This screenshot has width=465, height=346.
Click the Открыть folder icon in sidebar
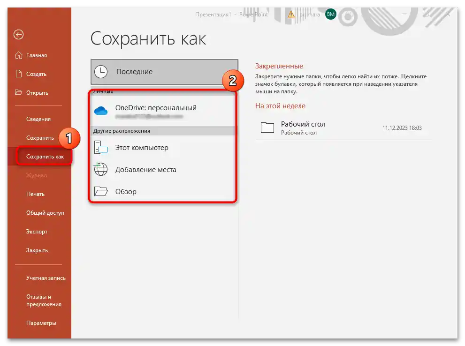(x=18, y=92)
